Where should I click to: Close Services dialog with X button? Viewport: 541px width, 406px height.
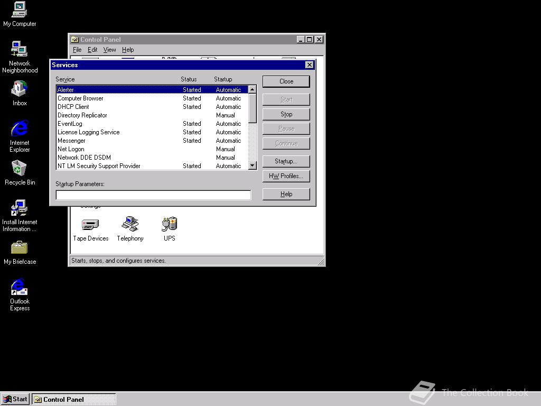click(x=310, y=65)
